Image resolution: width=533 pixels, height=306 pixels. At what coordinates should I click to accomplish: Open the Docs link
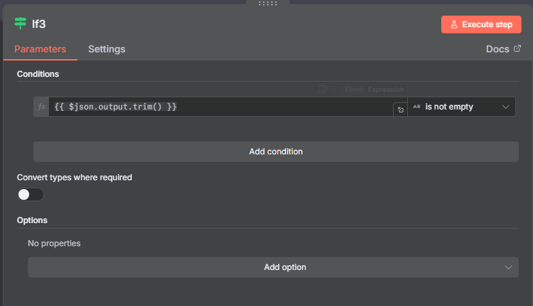click(x=498, y=49)
